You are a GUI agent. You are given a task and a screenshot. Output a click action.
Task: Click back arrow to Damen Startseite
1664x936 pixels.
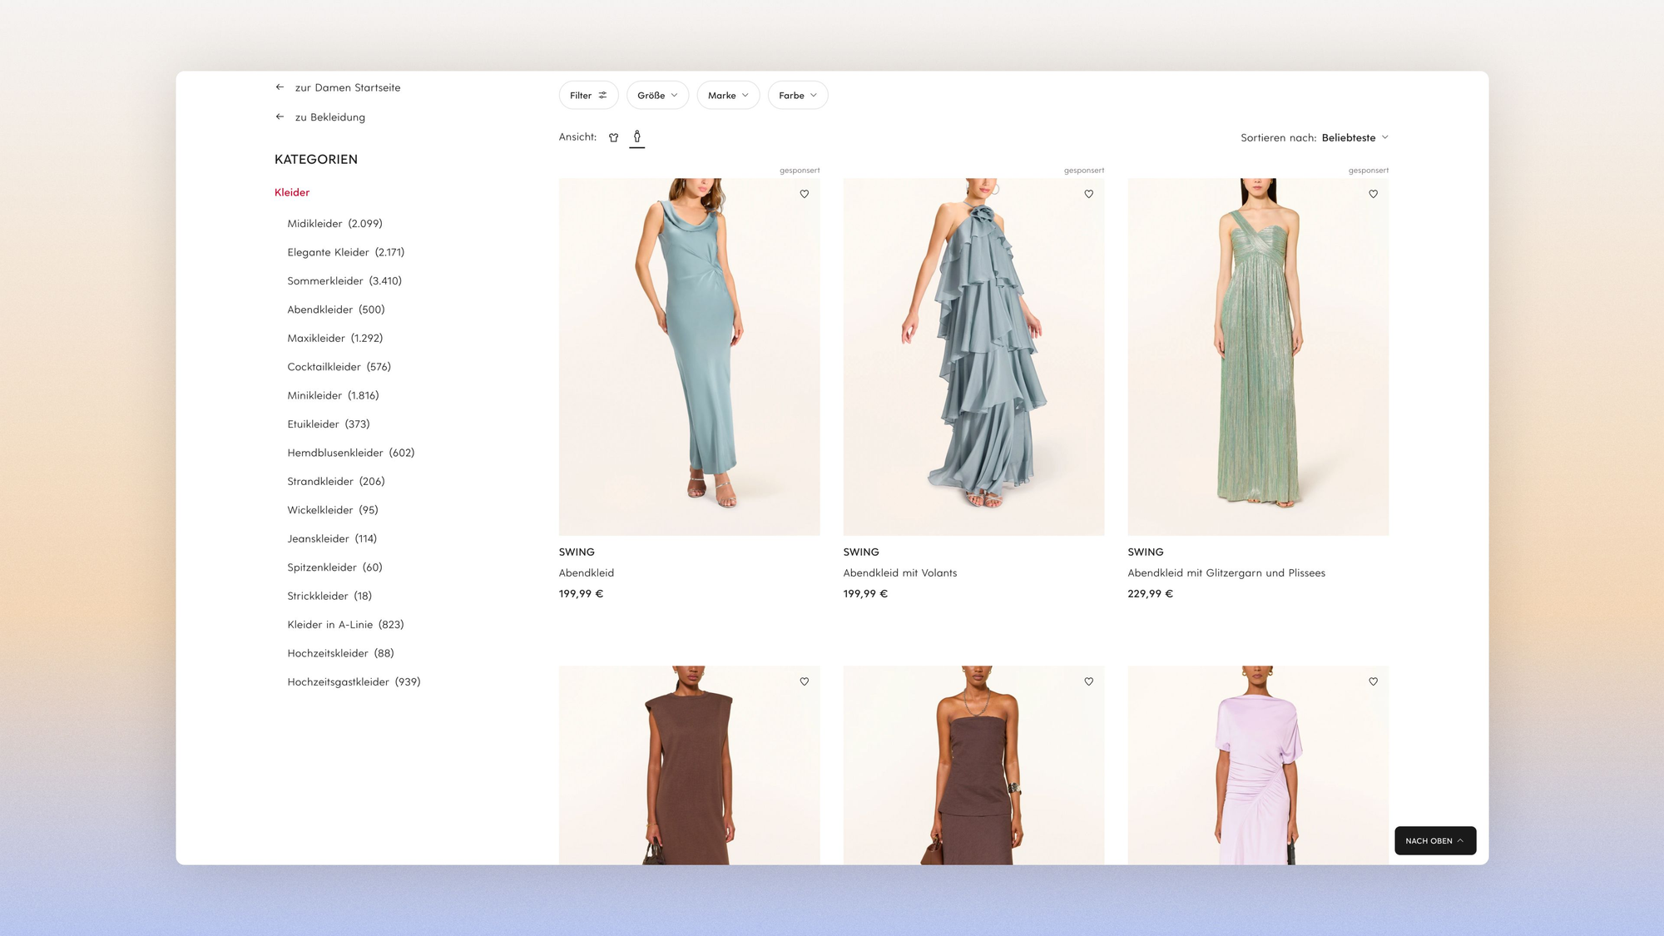coord(280,87)
